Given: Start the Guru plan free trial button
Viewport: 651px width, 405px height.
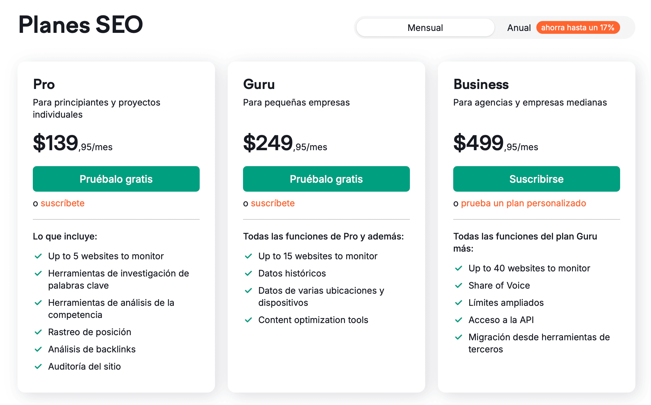Looking at the screenshot, I should (x=326, y=179).
